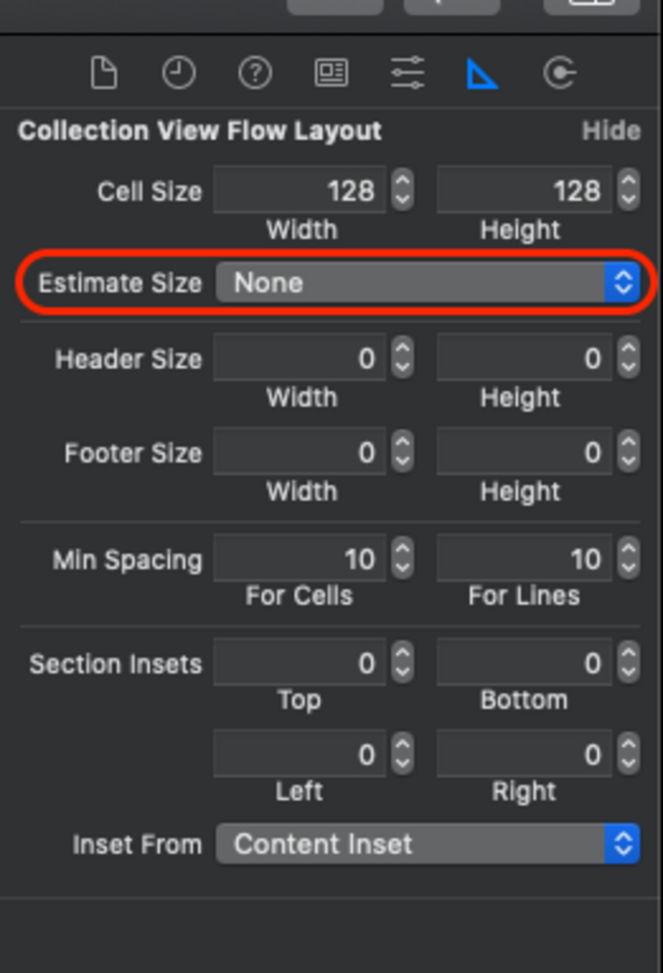Screen dimensions: 663x973
Task: Click the Header Size Height stepper
Action: [x=628, y=358]
